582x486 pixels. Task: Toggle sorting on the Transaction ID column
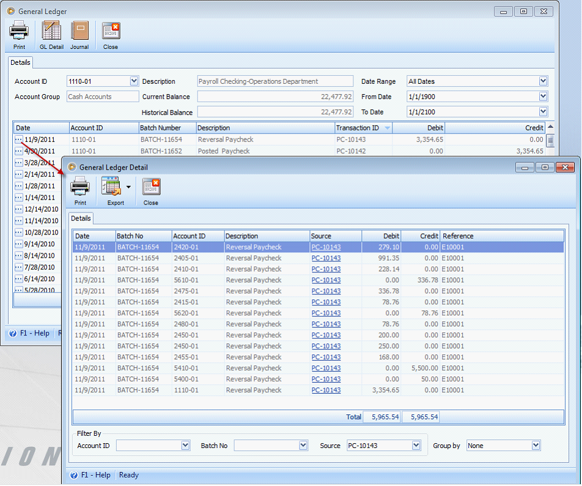tap(361, 127)
